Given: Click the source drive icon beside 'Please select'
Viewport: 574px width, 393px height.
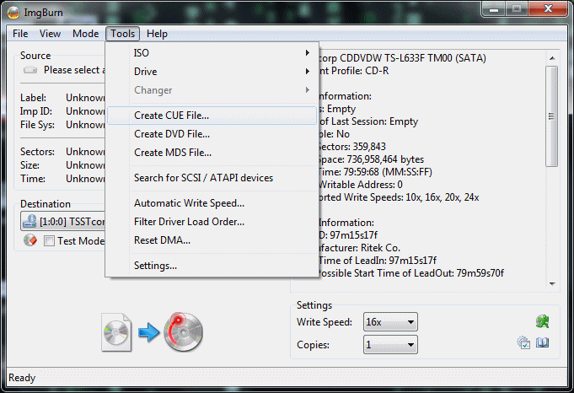Looking at the screenshot, I should point(30,70).
